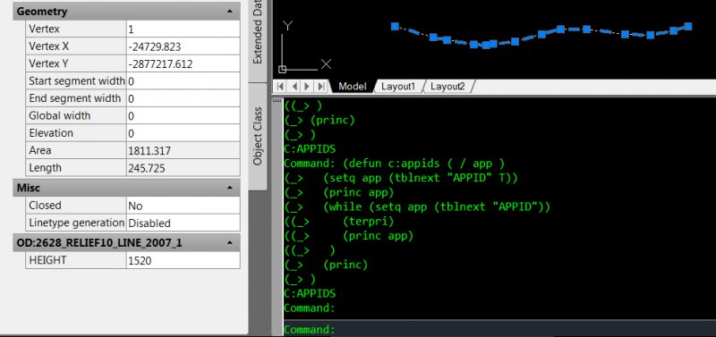The height and width of the screenshot is (337, 716).
Task: Click the UCS origin square icon
Action: [282, 70]
